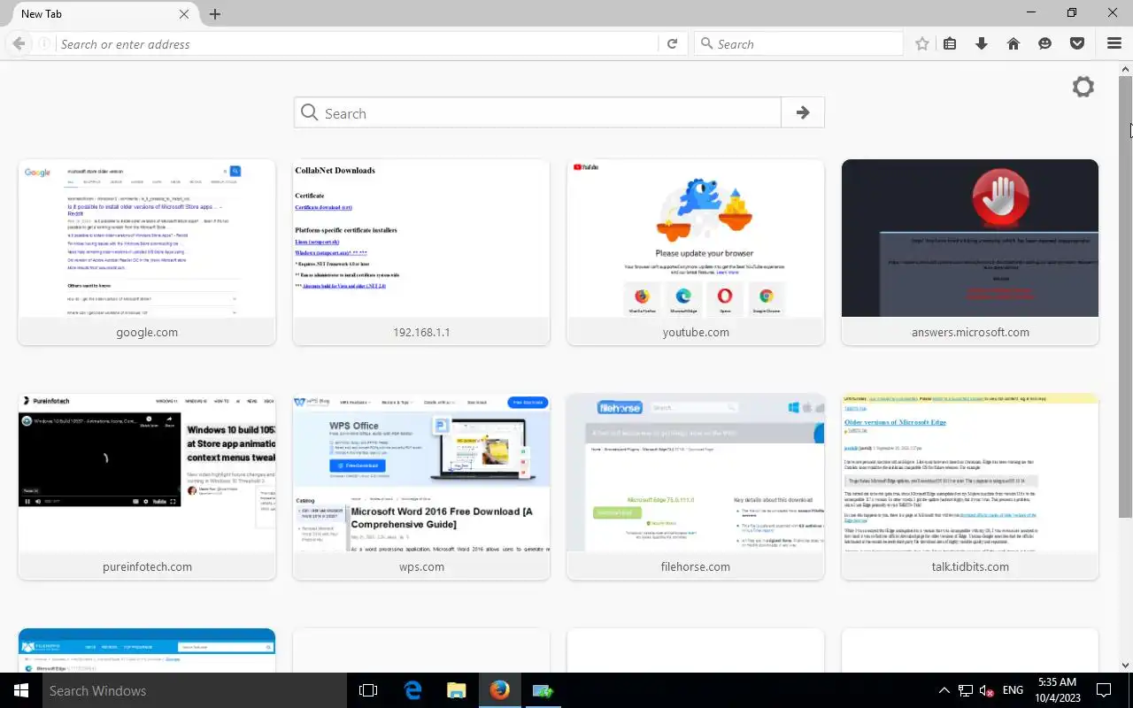Launch Microsoft Edge from the taskbar

click(412, 690)
